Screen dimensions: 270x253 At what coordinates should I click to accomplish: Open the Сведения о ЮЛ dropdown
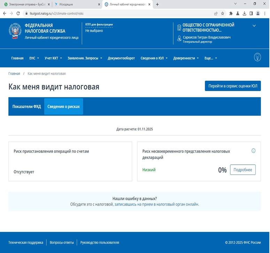[x=154, y=58]
